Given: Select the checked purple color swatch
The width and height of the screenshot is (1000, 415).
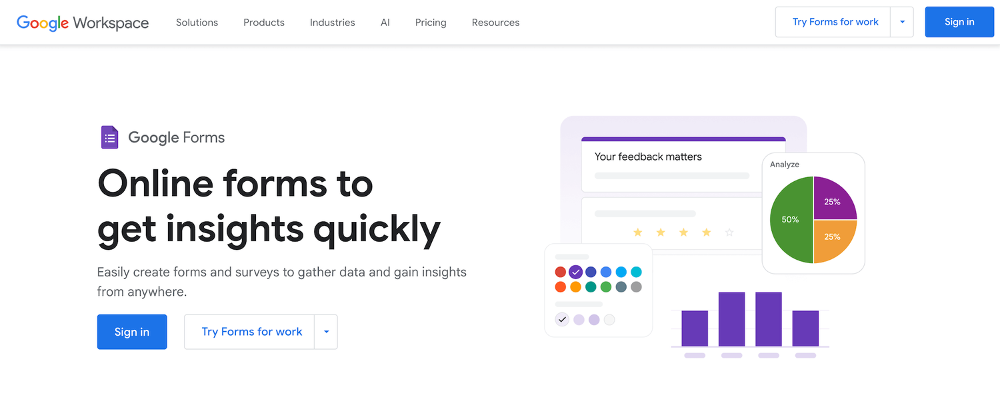Looking at the screenshot, I should pyautogui.click(x=576, y=272).
